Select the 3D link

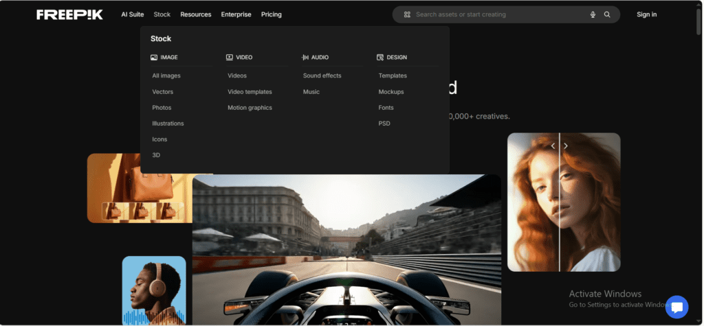pos(156,155)
